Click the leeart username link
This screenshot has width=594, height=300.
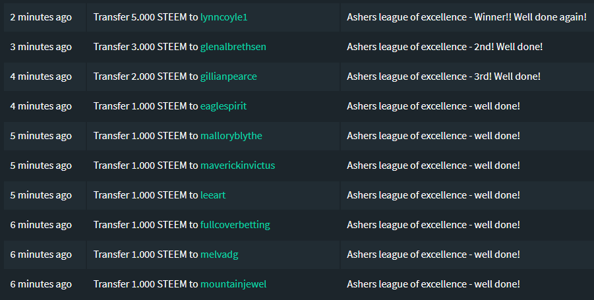212,195
